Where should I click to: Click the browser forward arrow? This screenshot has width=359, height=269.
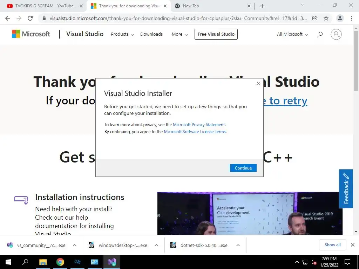pos(19,18)
